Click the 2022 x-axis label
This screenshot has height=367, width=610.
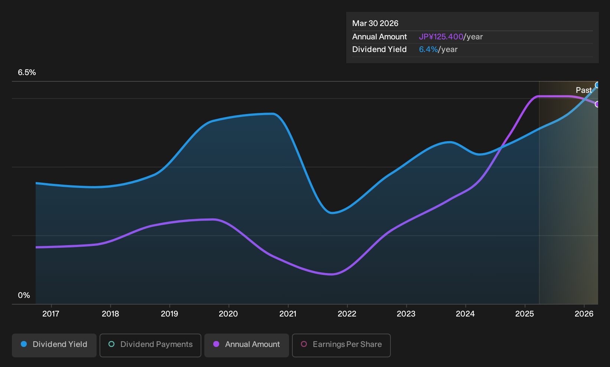coord(347,314)
